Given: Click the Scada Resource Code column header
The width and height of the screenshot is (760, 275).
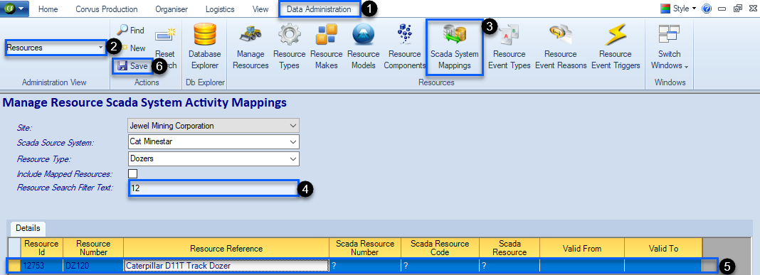Looking at the screenshot, I should coord(440,249).
